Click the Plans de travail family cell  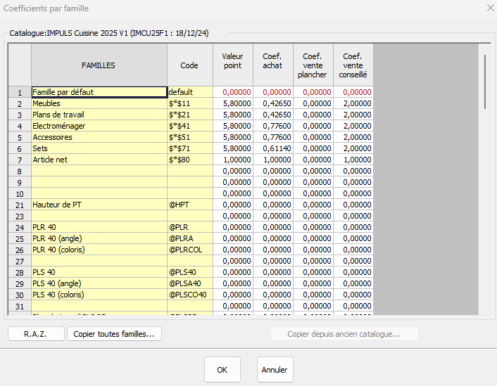[x=99, y=115]
